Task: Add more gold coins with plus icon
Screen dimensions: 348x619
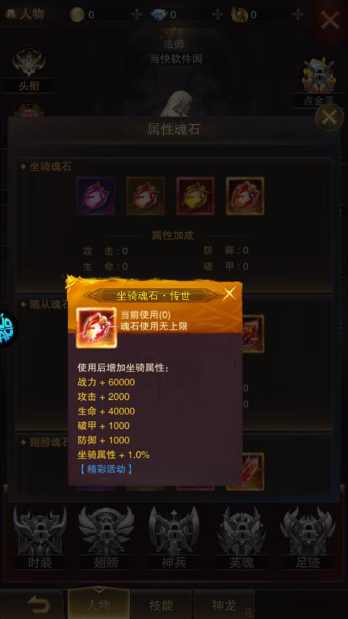Action: click(136, 15)
